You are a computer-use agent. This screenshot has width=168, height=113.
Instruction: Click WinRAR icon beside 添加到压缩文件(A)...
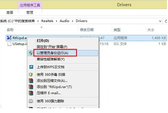(31, 81)
